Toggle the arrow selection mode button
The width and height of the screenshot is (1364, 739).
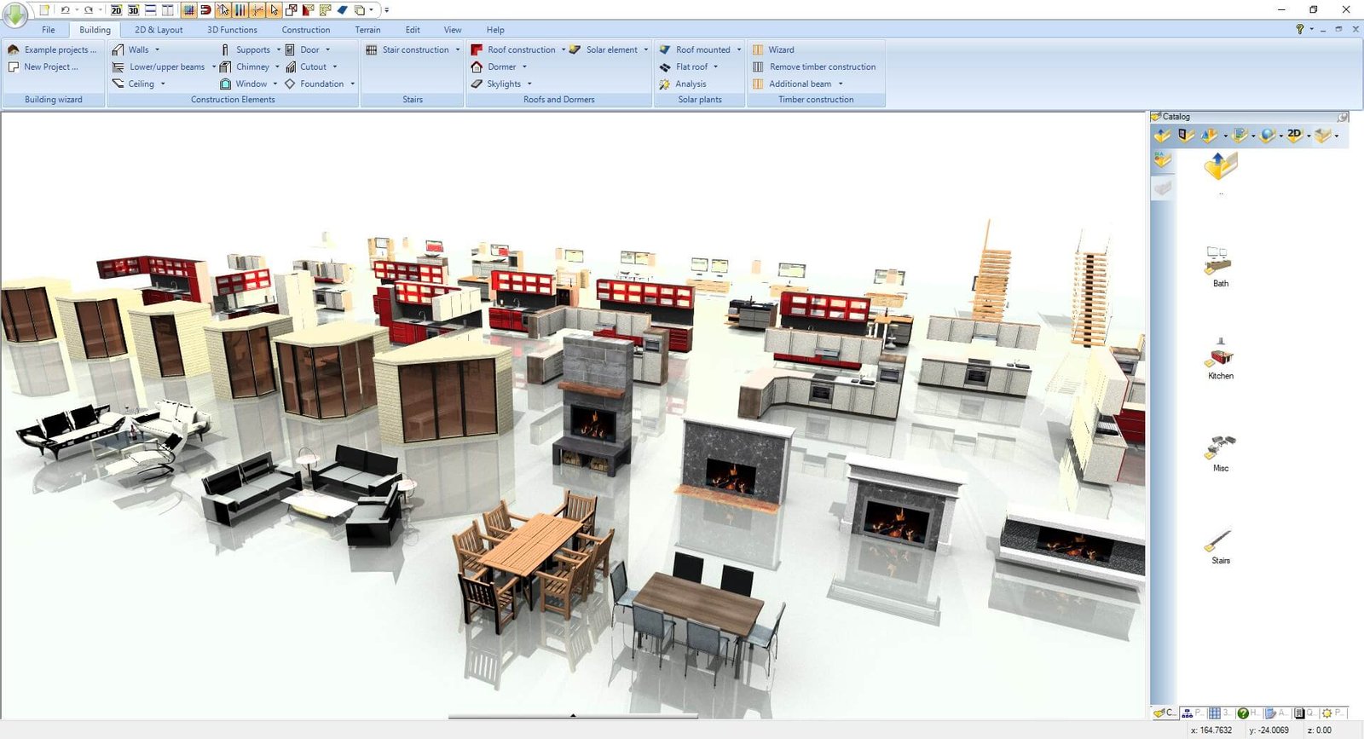point(274,10)
